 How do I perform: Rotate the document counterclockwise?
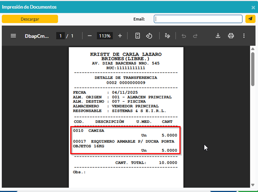(149, 36)
